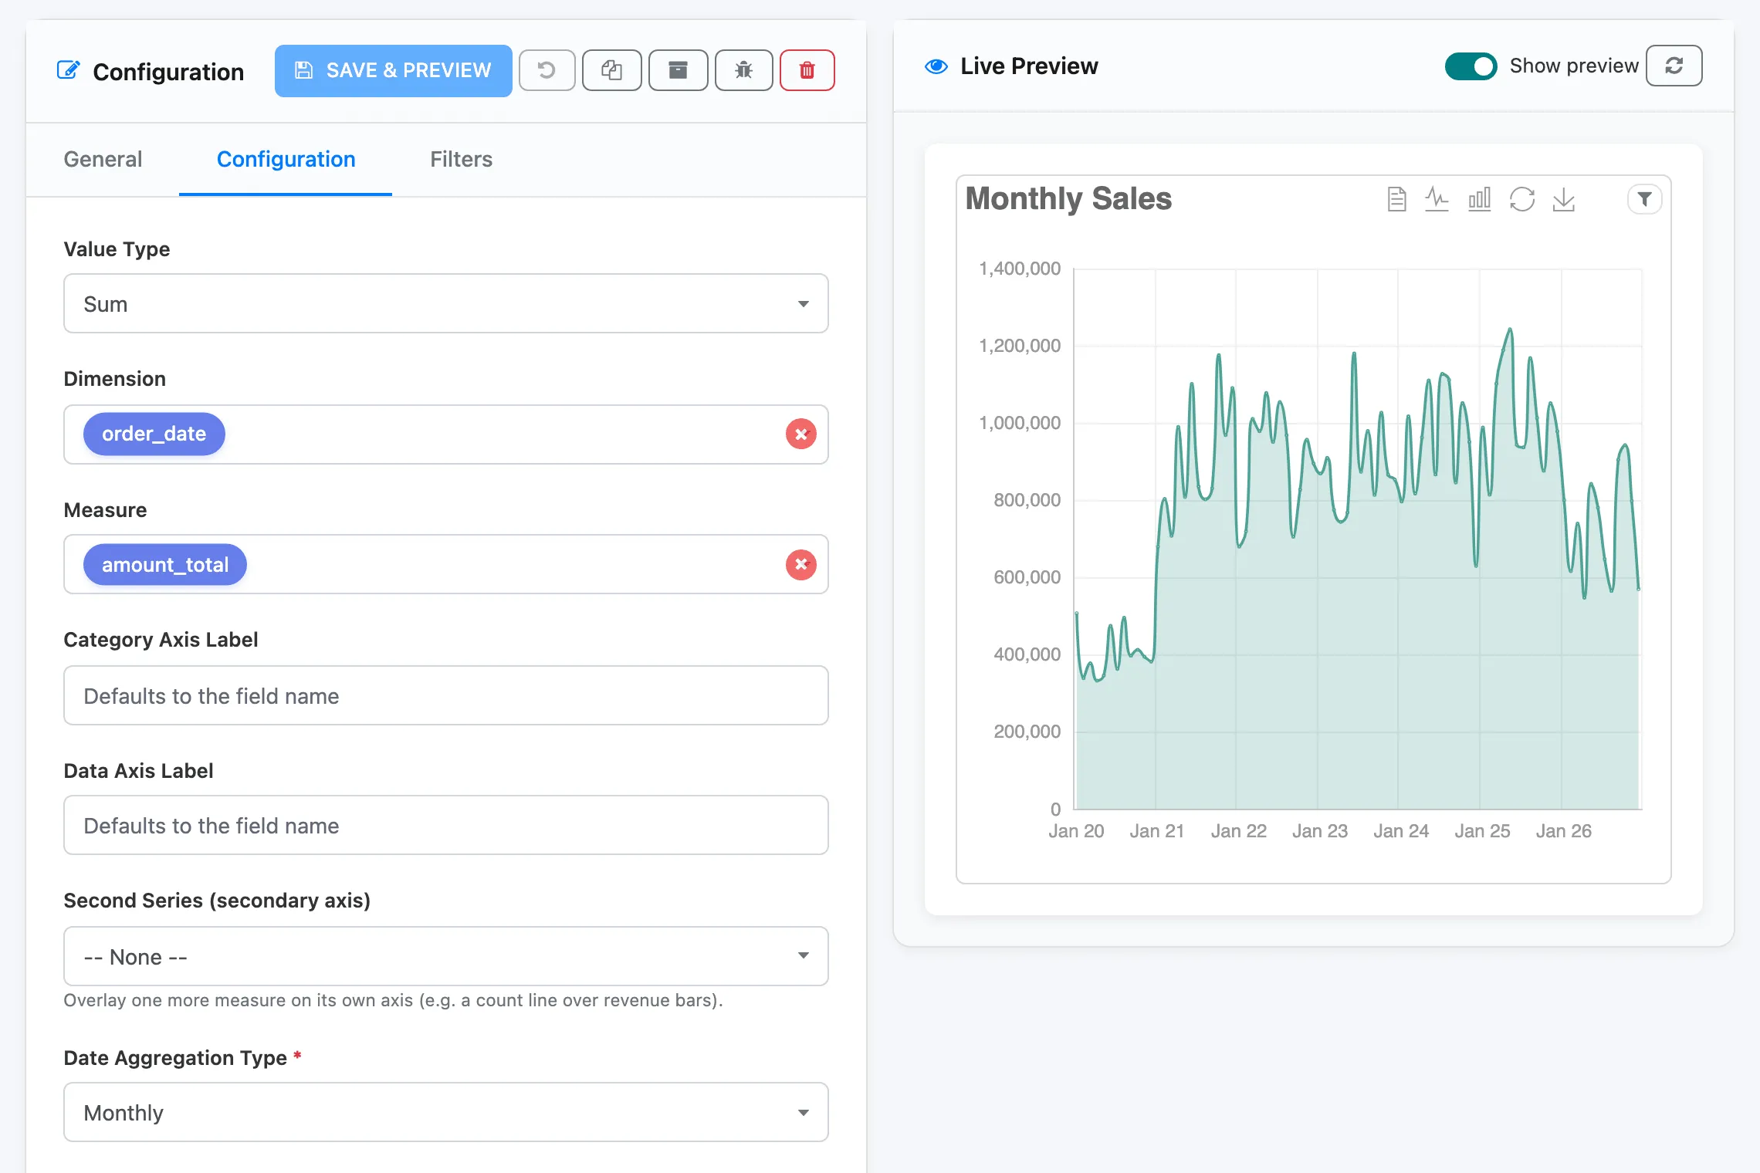The image size is (1760, 1173).
Task: Click the duplicate copy icon button
Action: point(611,70)
